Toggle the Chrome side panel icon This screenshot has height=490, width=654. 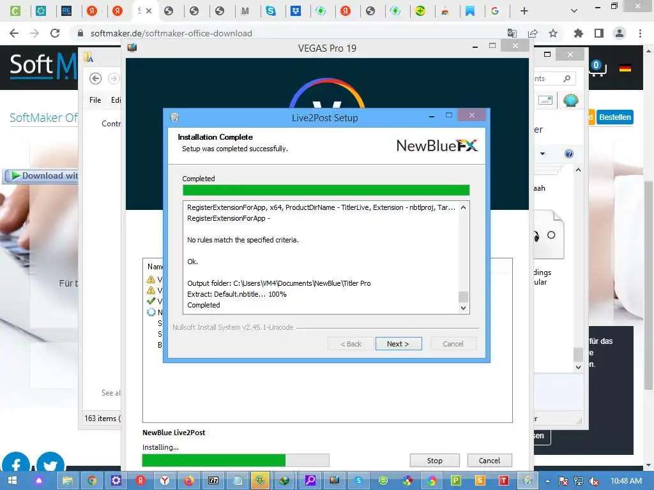click(x=599, y=33)
